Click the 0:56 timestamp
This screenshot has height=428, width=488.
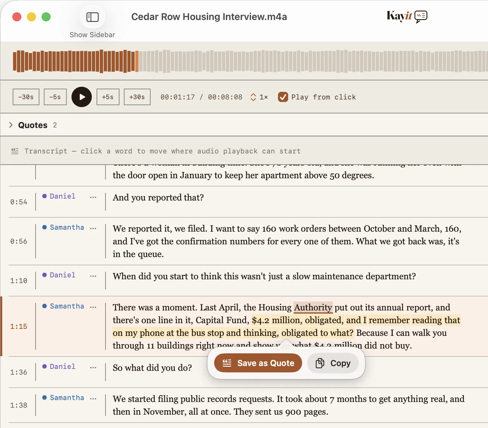click(19, 241)
